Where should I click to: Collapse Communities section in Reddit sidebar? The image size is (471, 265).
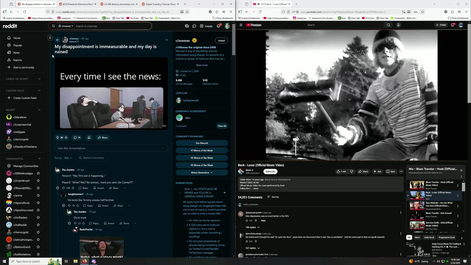tap(39, 159)
